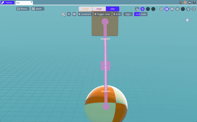Click the lightbulb hints icon
Image resolution: width=197 pixels, height=122 pixels.
(188, 9)
